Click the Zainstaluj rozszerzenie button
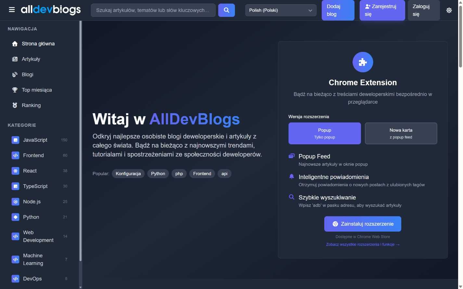The height and width of the screenshot is (289, 463). pyautogui.click(x=363, y=224)
